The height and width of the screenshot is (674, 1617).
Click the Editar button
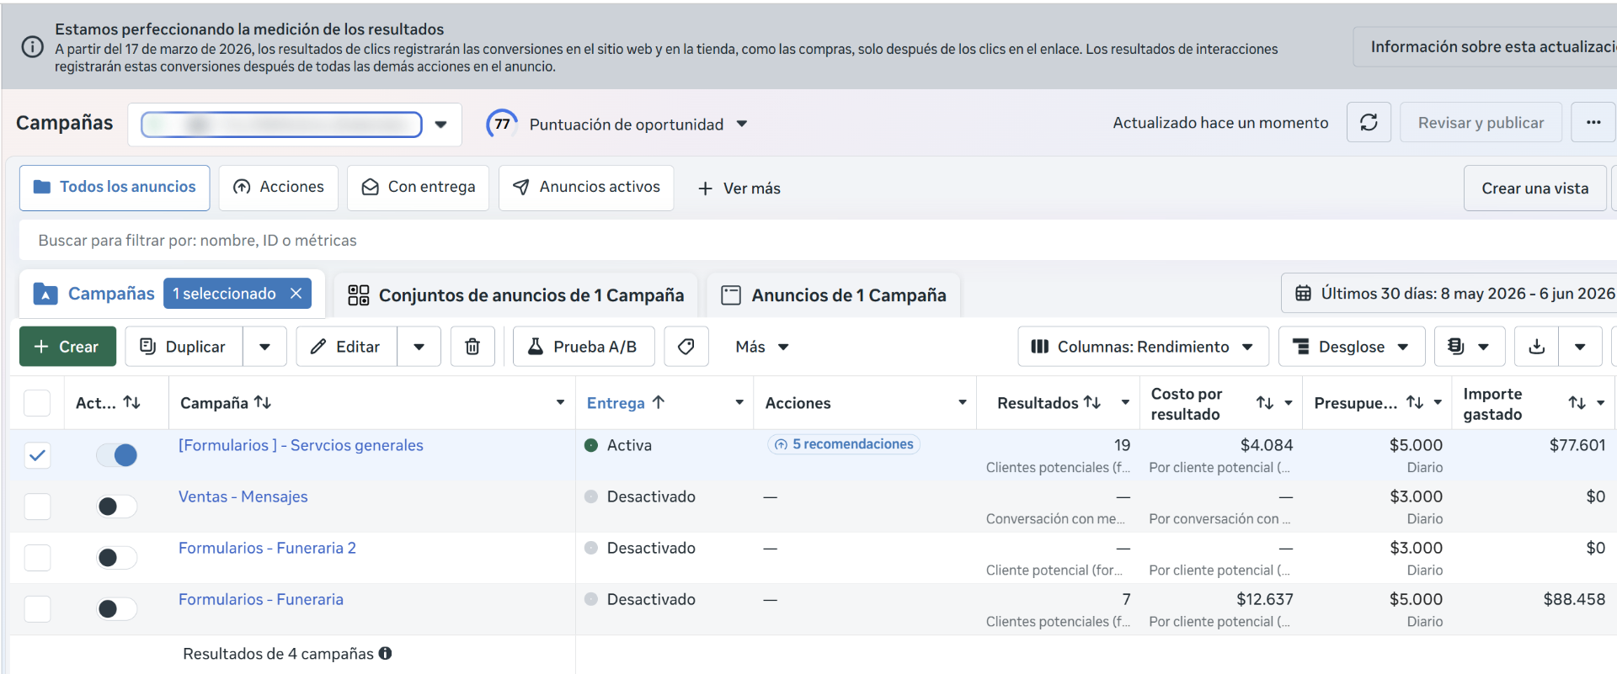pyautogui.click(x=346, y=347)
